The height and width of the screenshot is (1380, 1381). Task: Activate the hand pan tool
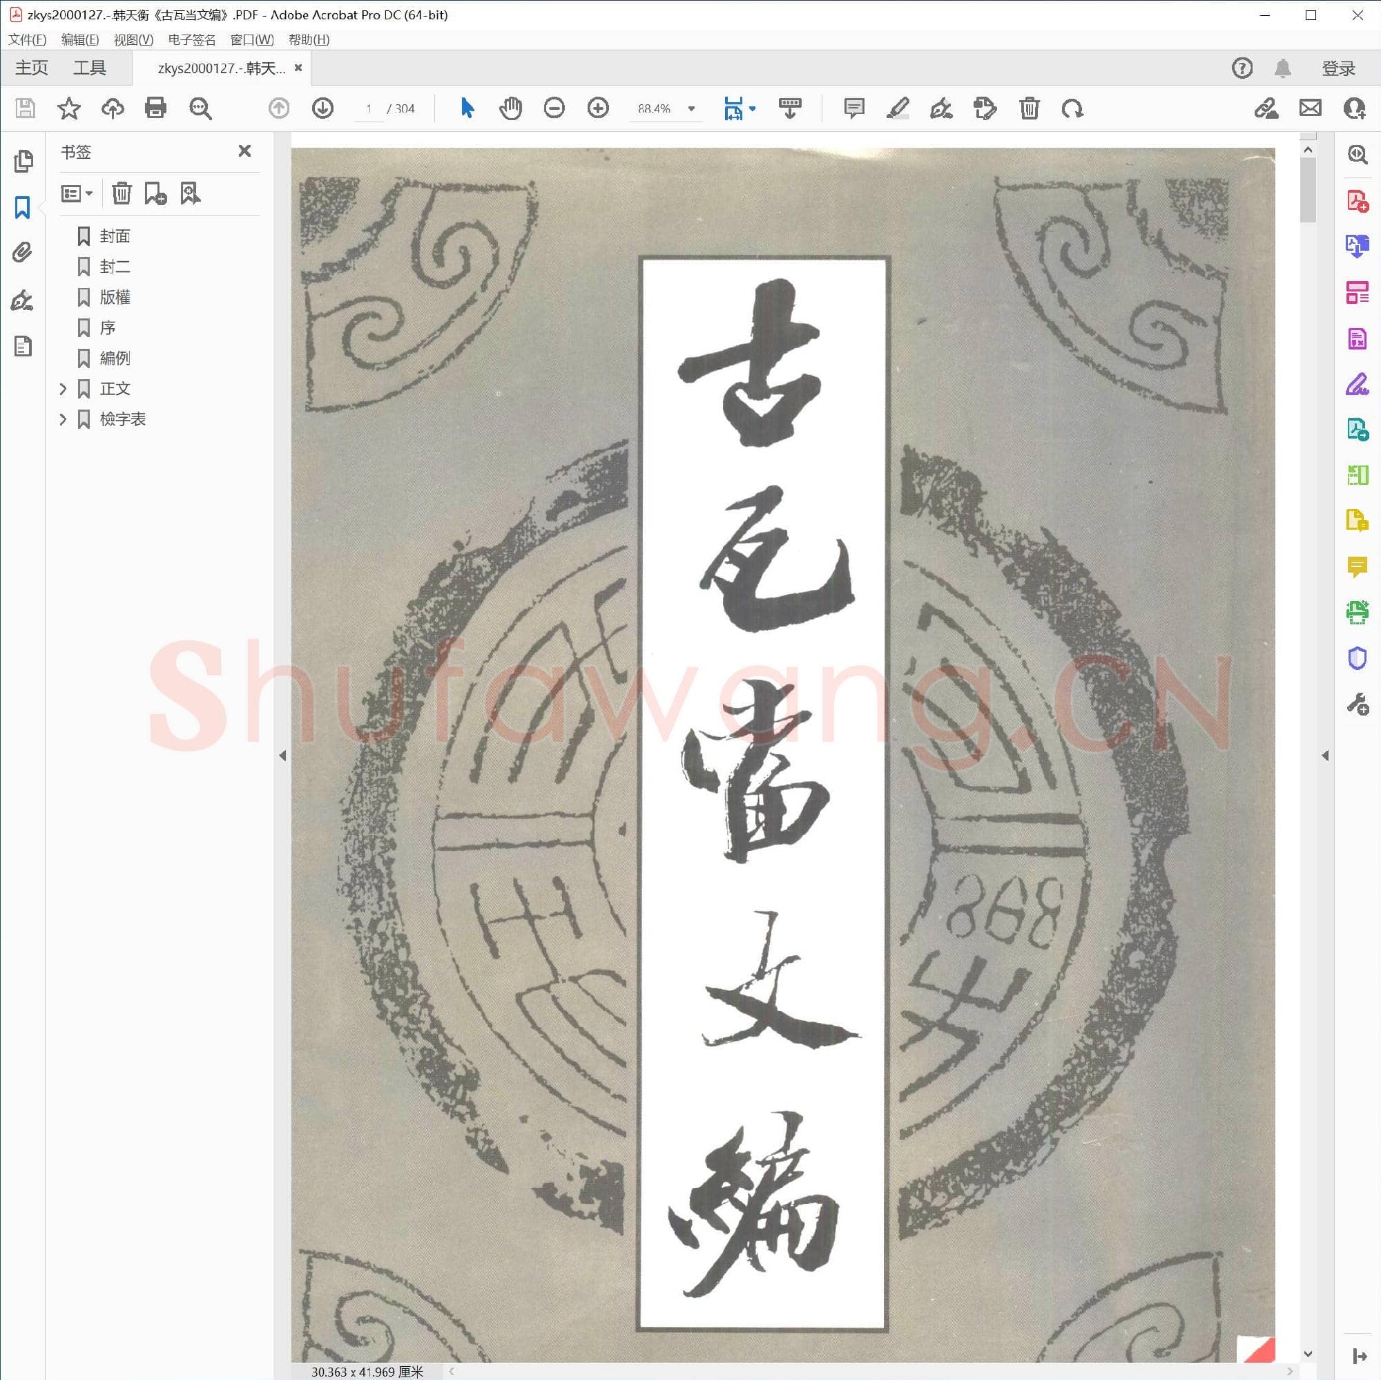click(510, 108)
